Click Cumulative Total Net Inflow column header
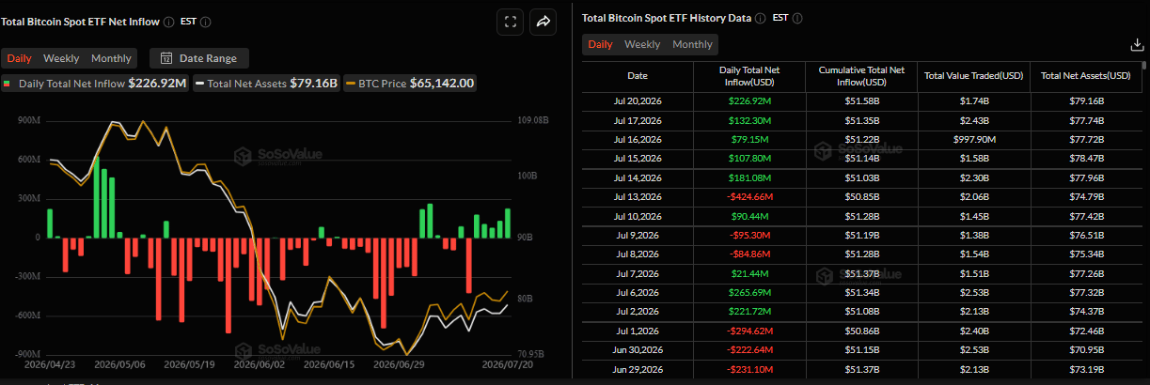 (x=861, y=75)
